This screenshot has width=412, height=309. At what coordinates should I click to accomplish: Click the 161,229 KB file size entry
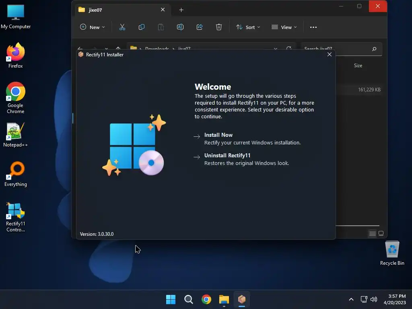point(369,90)
